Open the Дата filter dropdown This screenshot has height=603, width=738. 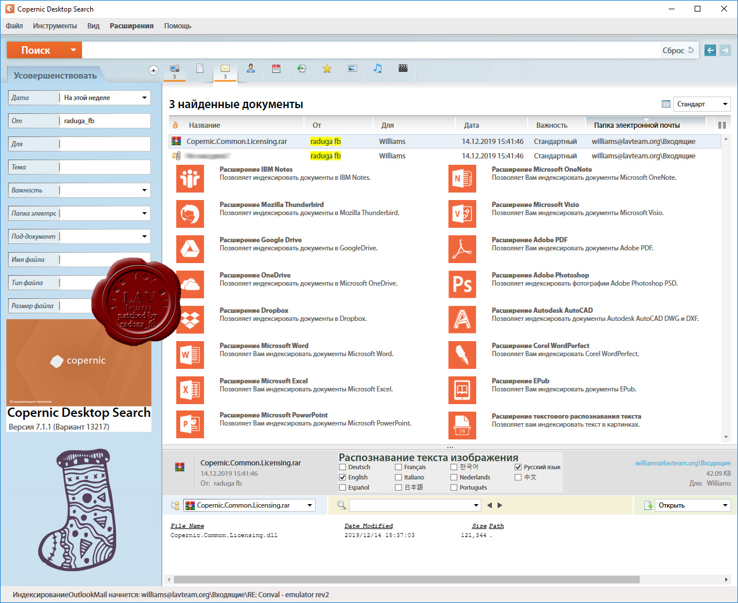(x=144, y=98)
